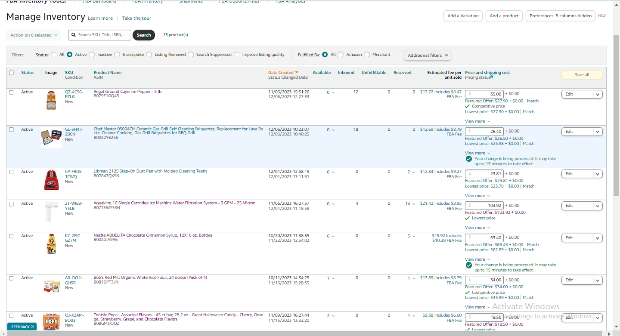This screenshot has width=620, height=336.
Task: Open the Edit dropdown arrow for Aquaking Filtration System
Action: [x=598, y=206]
